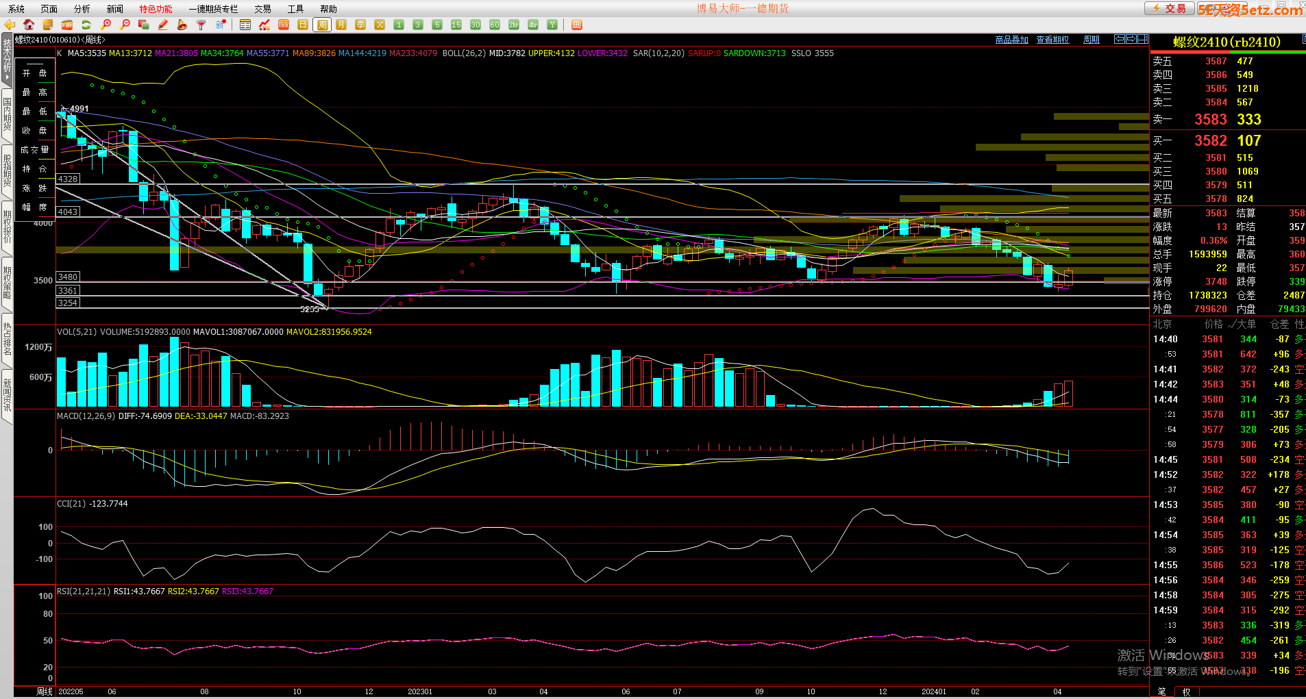Open the 分析 menu
This screenshot has height=699, width=1306.
82,9
